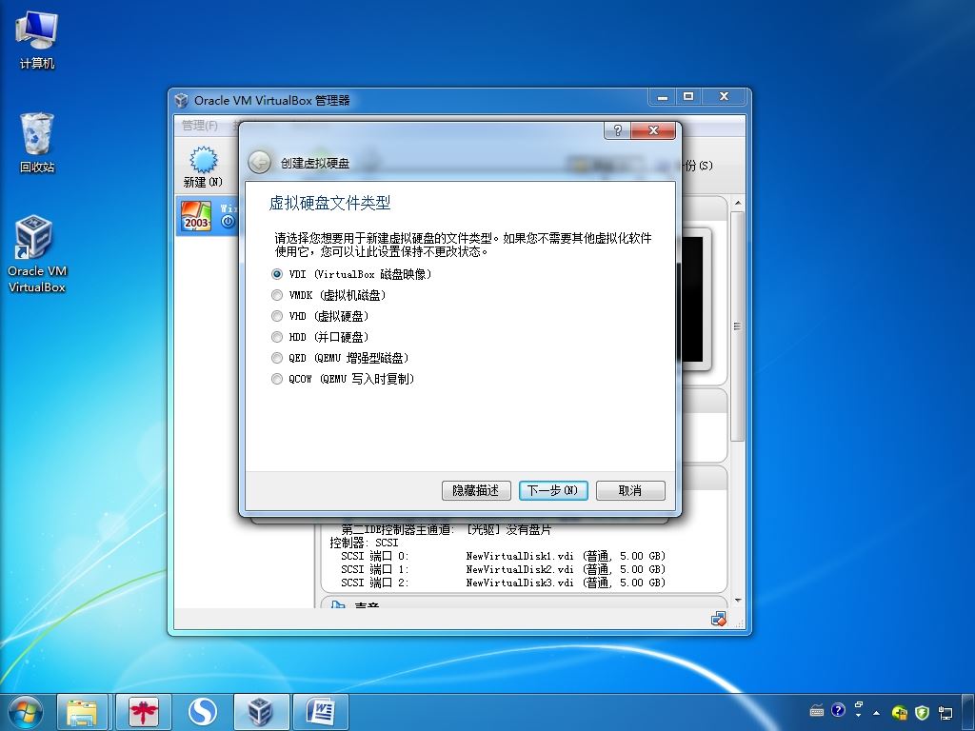
Task: Close the create virtual disk dialog
Action: [x=653, y=130]
